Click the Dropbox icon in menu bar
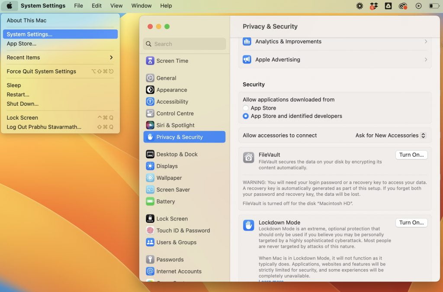Screen dimensions: 443x292 pos(374,6)
